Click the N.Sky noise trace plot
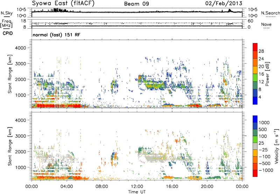280x194 pixels. (x=137, y=12)
